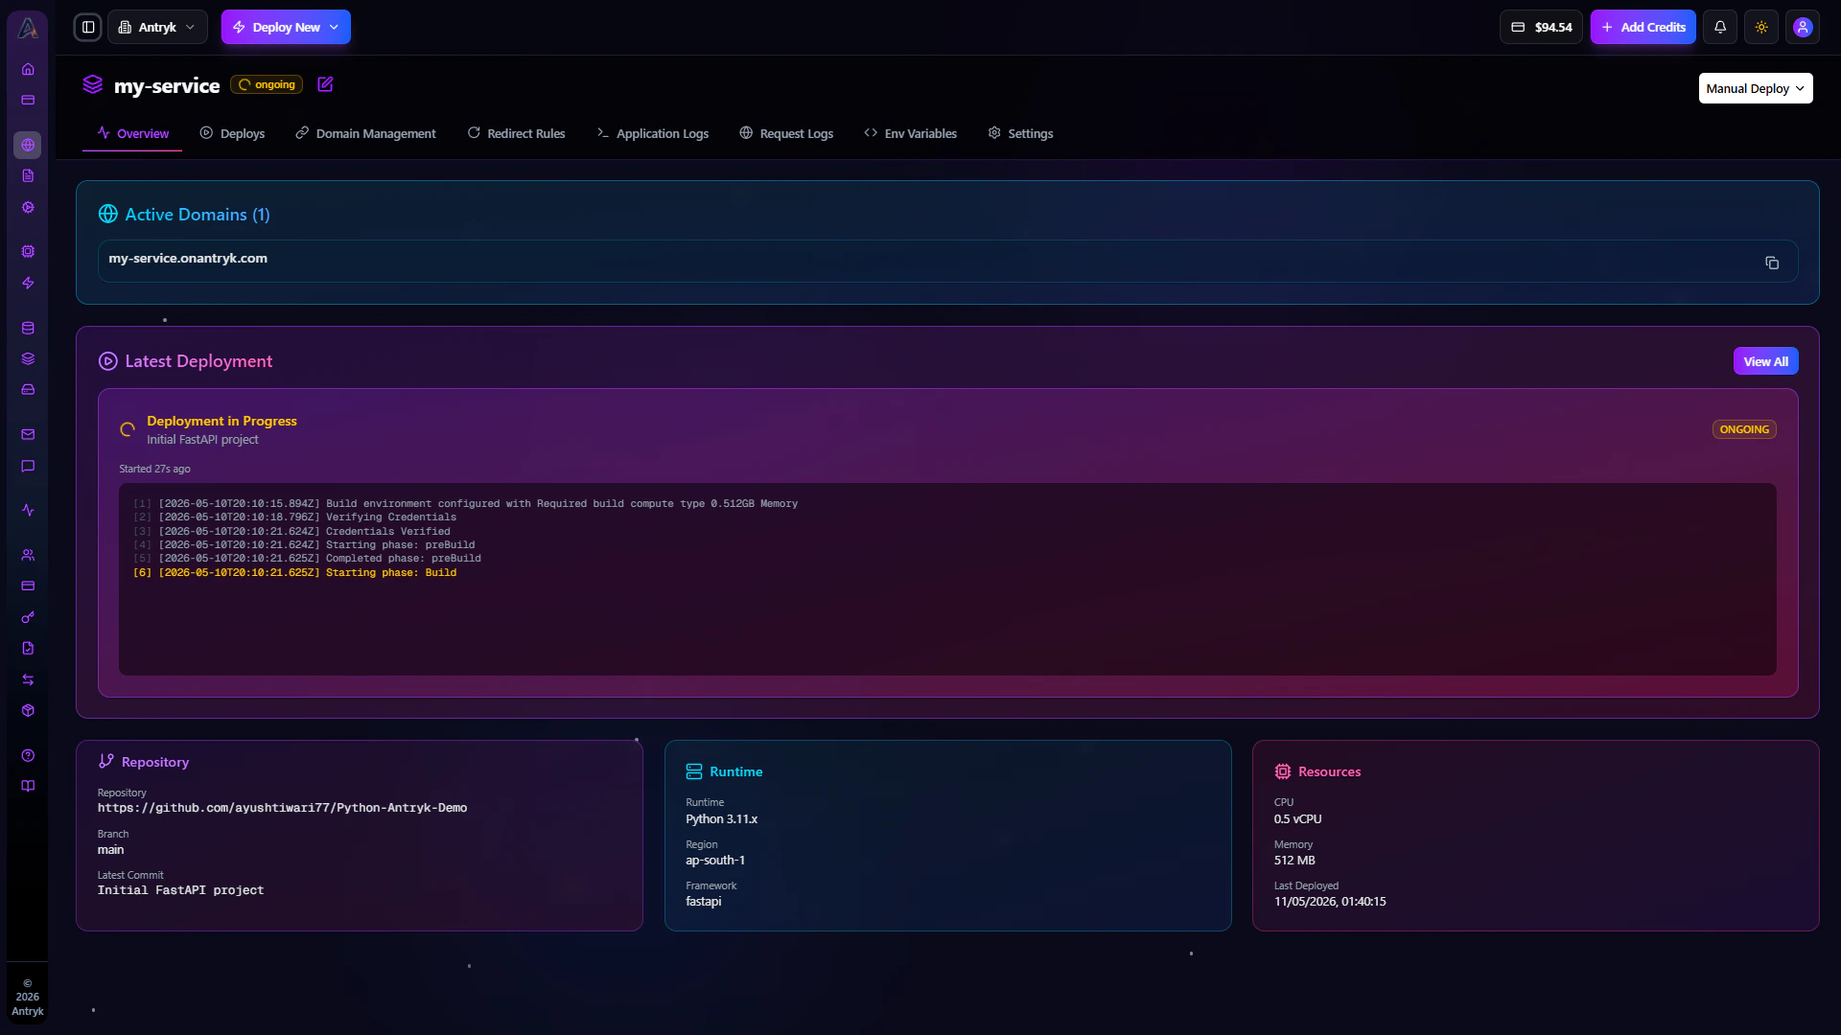Select the globe icon in sidebar

click(x=28, y=145)
